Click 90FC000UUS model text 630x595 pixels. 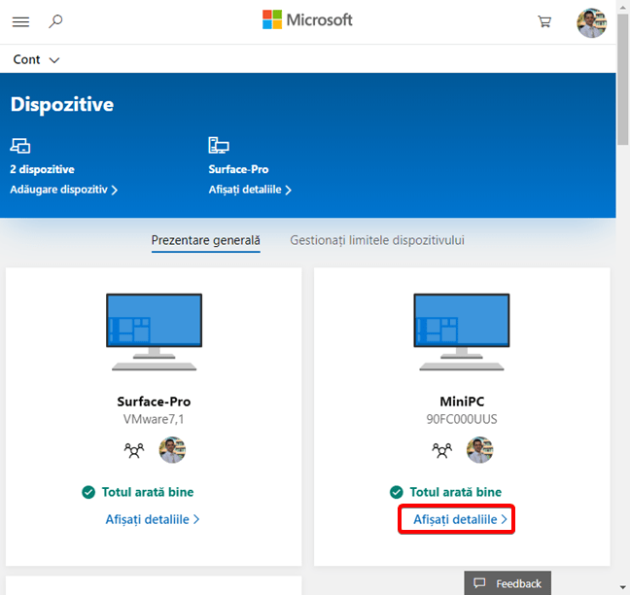[462, 419]
